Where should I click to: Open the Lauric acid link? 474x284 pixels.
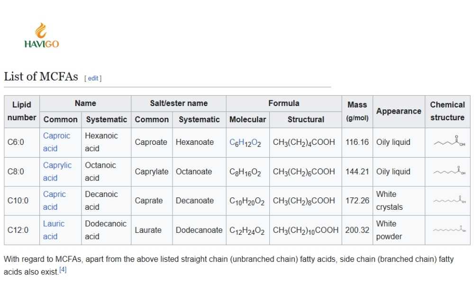tap(54, 224)
